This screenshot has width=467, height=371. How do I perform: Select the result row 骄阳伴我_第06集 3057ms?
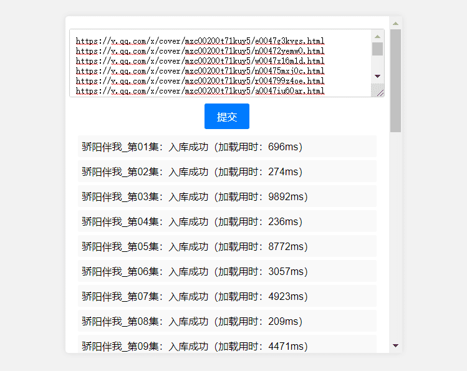[x=227, y=271]
